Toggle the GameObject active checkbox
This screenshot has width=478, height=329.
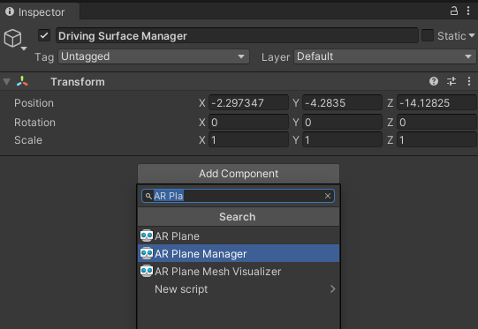coord(44,35)
